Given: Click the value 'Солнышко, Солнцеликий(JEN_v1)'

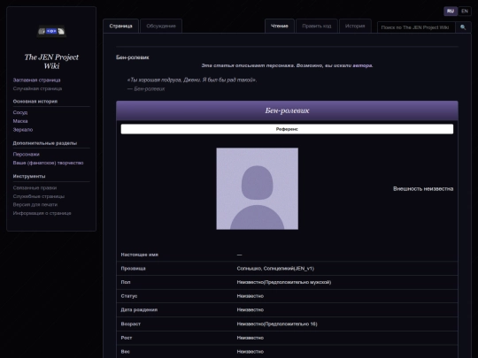Looking at the screenshot, I should tap(275, 269).
